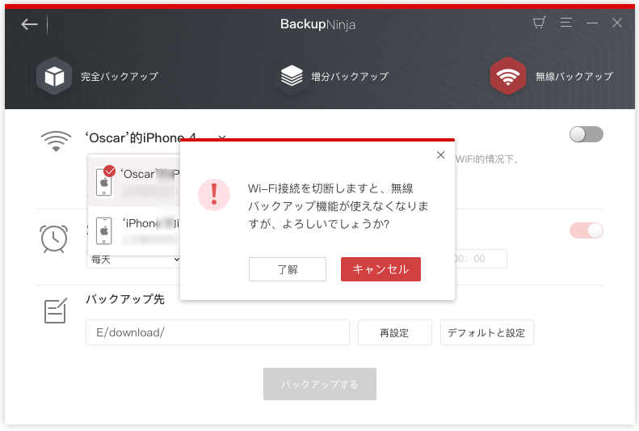Confirm with the 了解 button

point(288,269)
